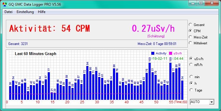The width and height of the screenshot is (221, 111).
Task: Select the CPM radio button
Action: 190,31
